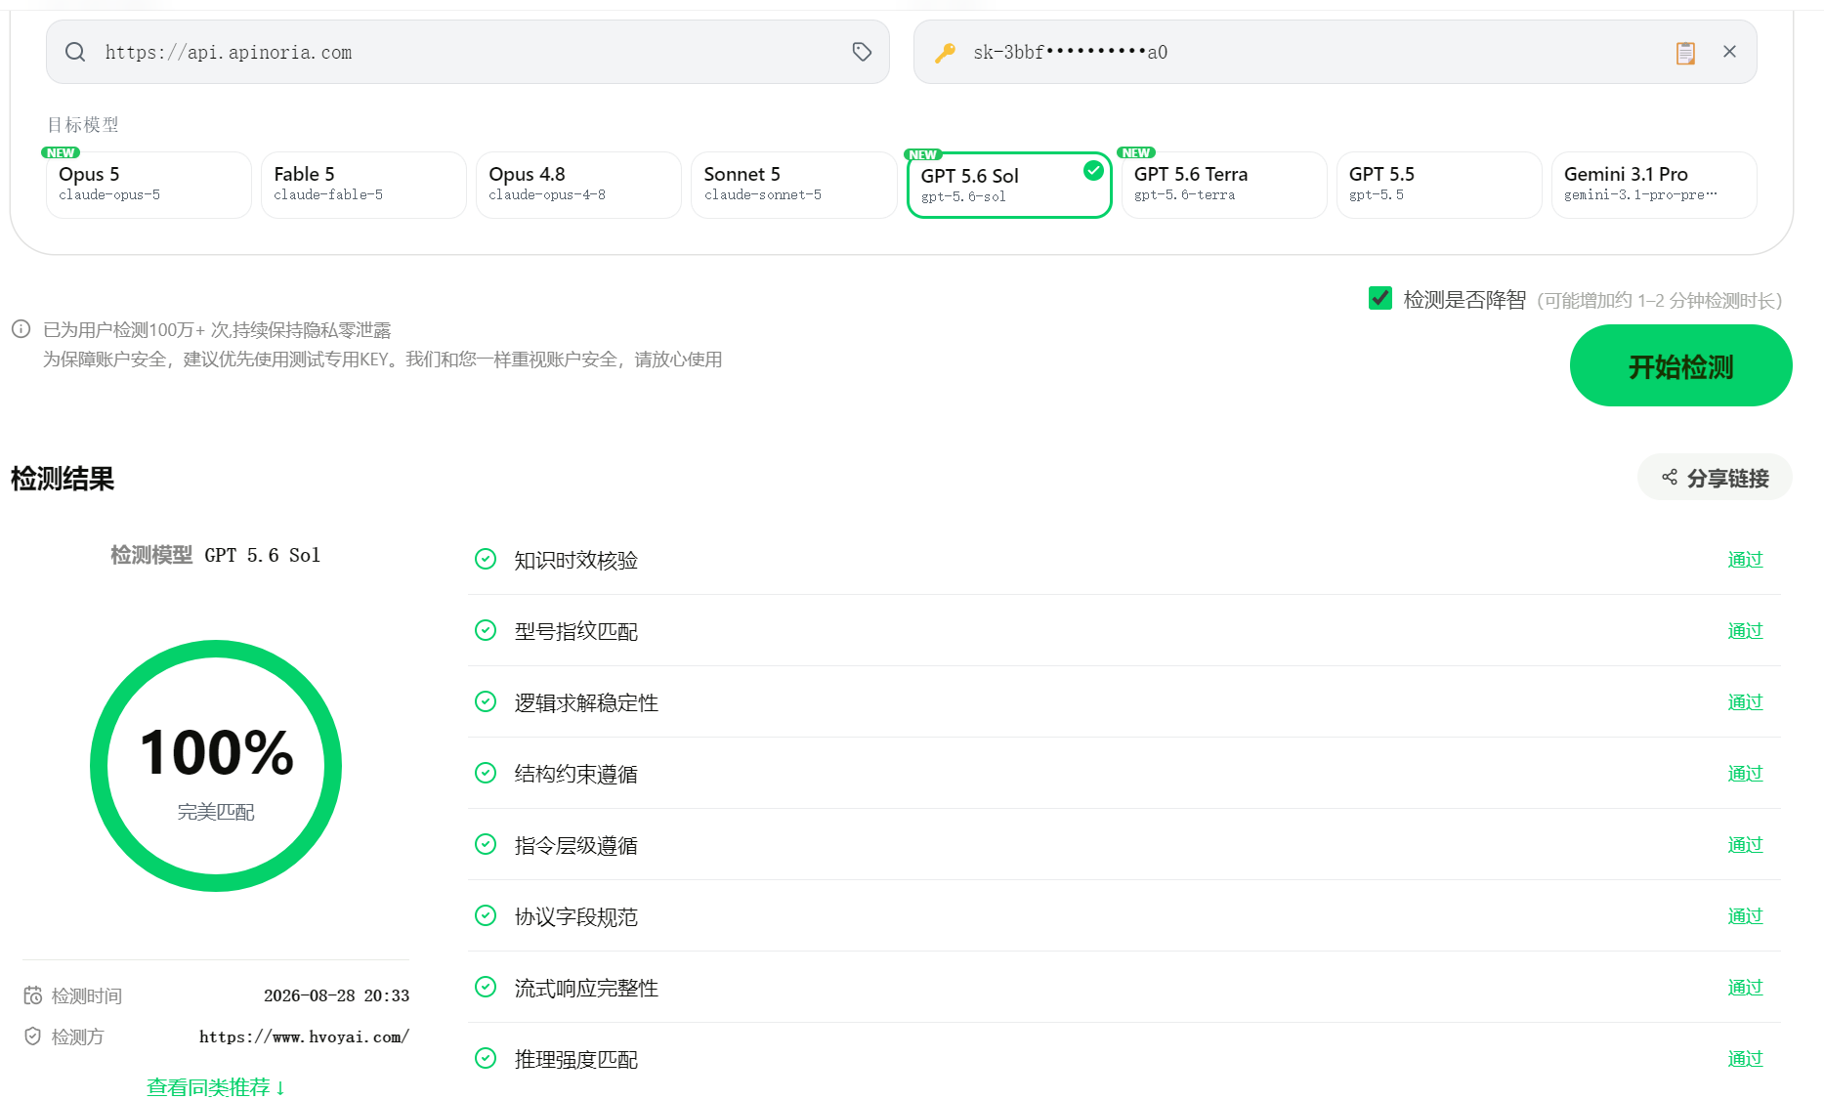
Task: Open the 查看同类推荐 link
Action: click(216, 1087)
